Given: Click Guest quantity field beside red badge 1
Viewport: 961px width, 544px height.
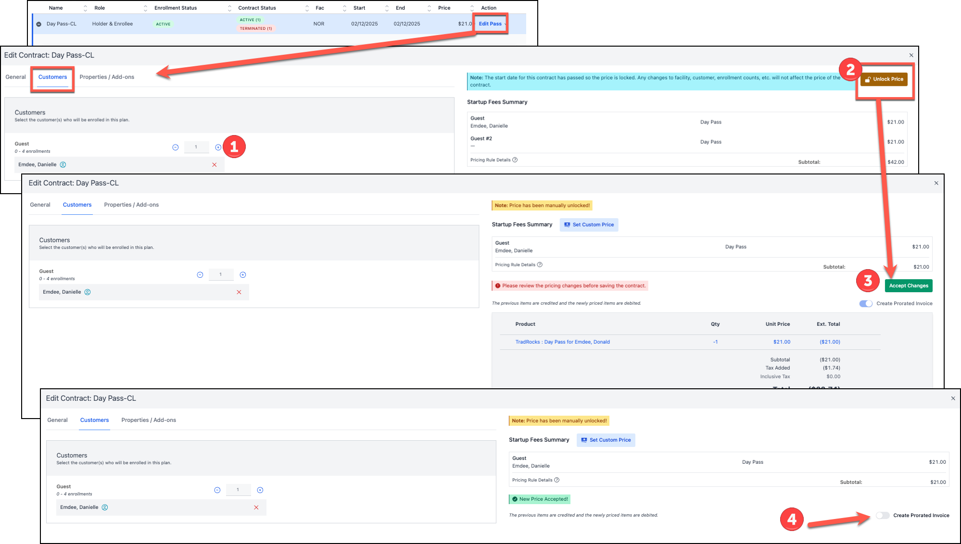Looking at the screenshot, I should tap(196, 148).
